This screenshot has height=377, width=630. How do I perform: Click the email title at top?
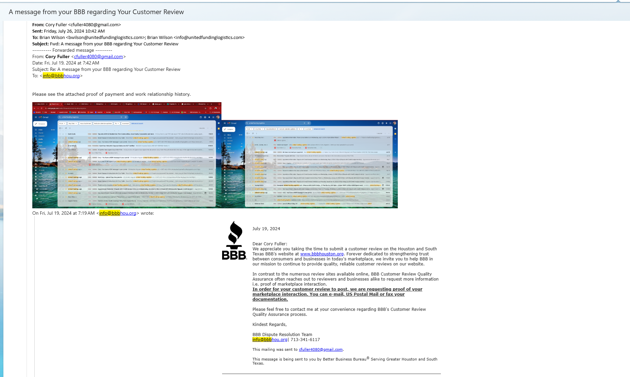coord(96,12)
